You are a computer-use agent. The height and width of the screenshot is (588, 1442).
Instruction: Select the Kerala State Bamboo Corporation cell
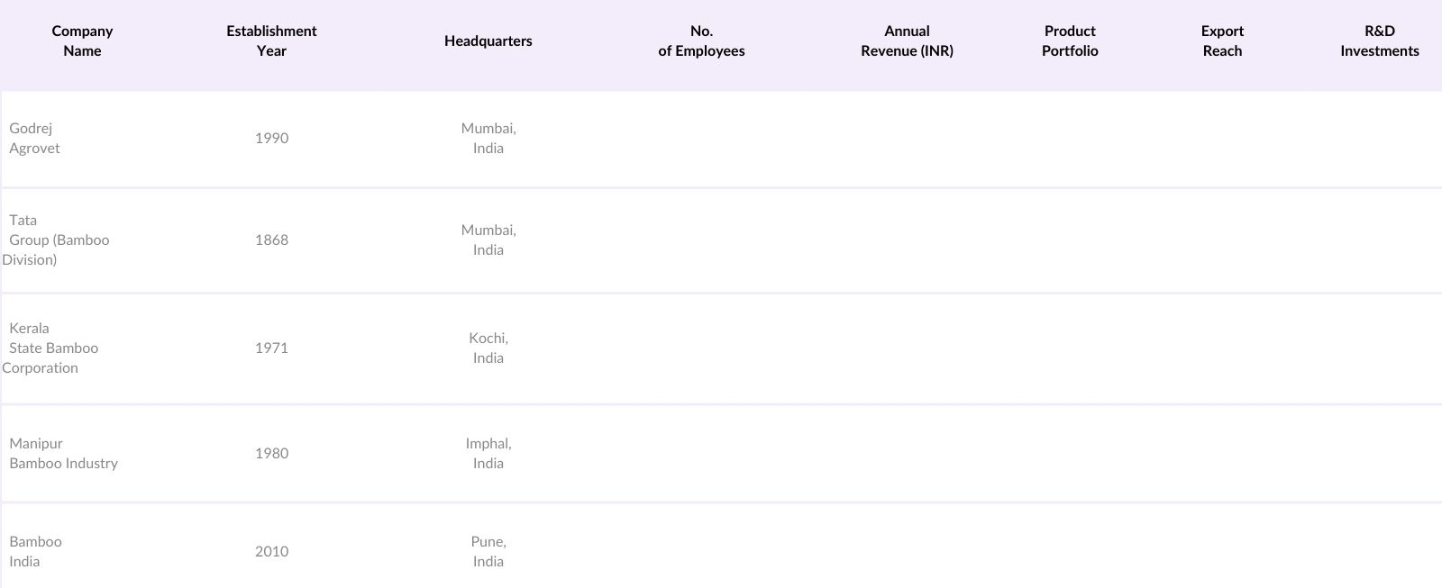pyautogui.click(x=50, y=348)
